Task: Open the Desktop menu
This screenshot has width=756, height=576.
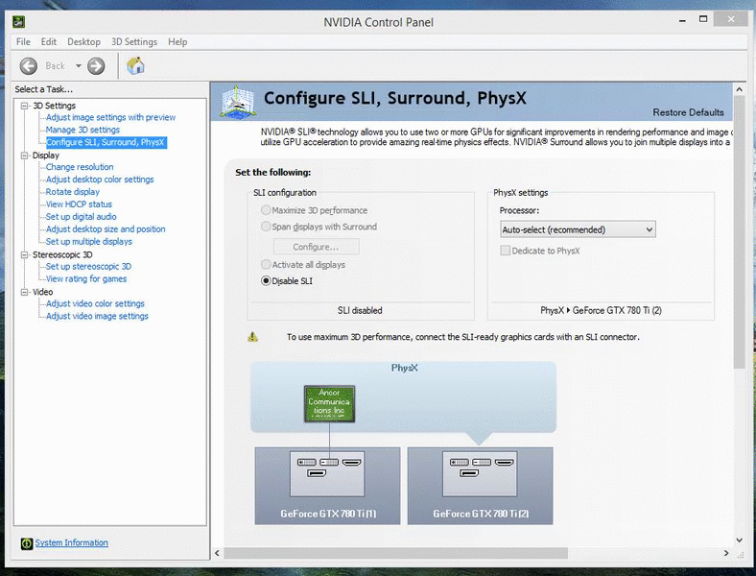Action: [x=83, y=42]
